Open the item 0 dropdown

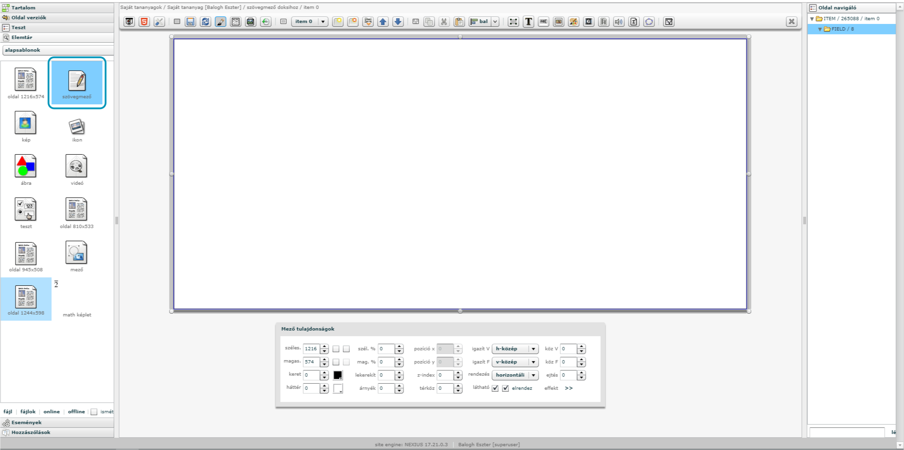click(x=310, y=22)
